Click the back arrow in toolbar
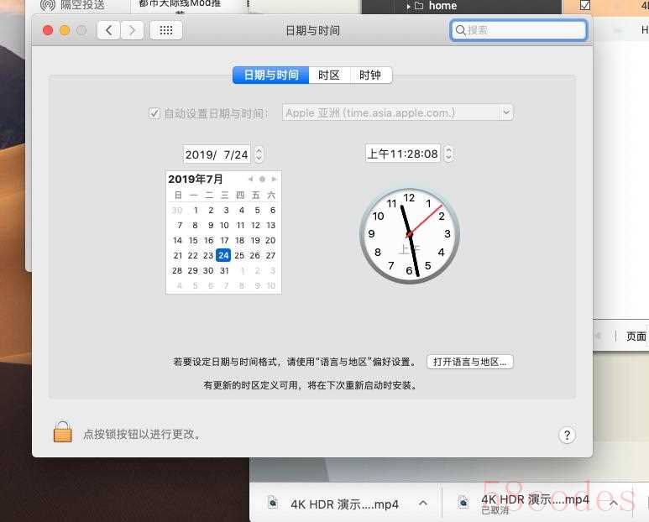This screenshot has height=522, width=649. click(x=109, y=30)
